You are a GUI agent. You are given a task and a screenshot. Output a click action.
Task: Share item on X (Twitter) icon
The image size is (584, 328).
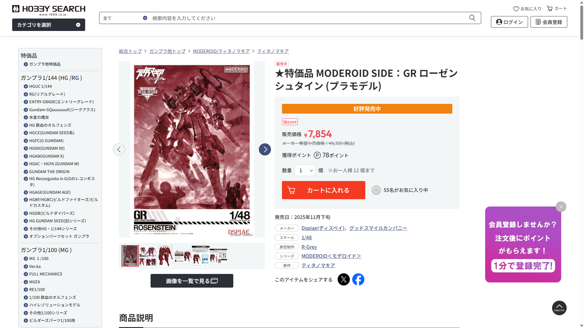pos(344,279)
